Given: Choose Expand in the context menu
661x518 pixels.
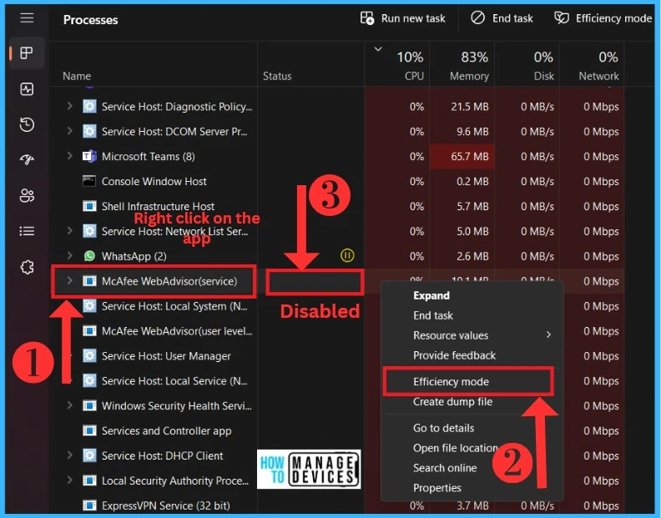Looking at the screenshot, I should 431,295.
